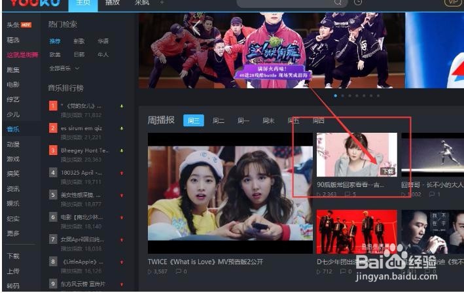
Task: Switch to the 播放 tab
Action: (113, 3)
